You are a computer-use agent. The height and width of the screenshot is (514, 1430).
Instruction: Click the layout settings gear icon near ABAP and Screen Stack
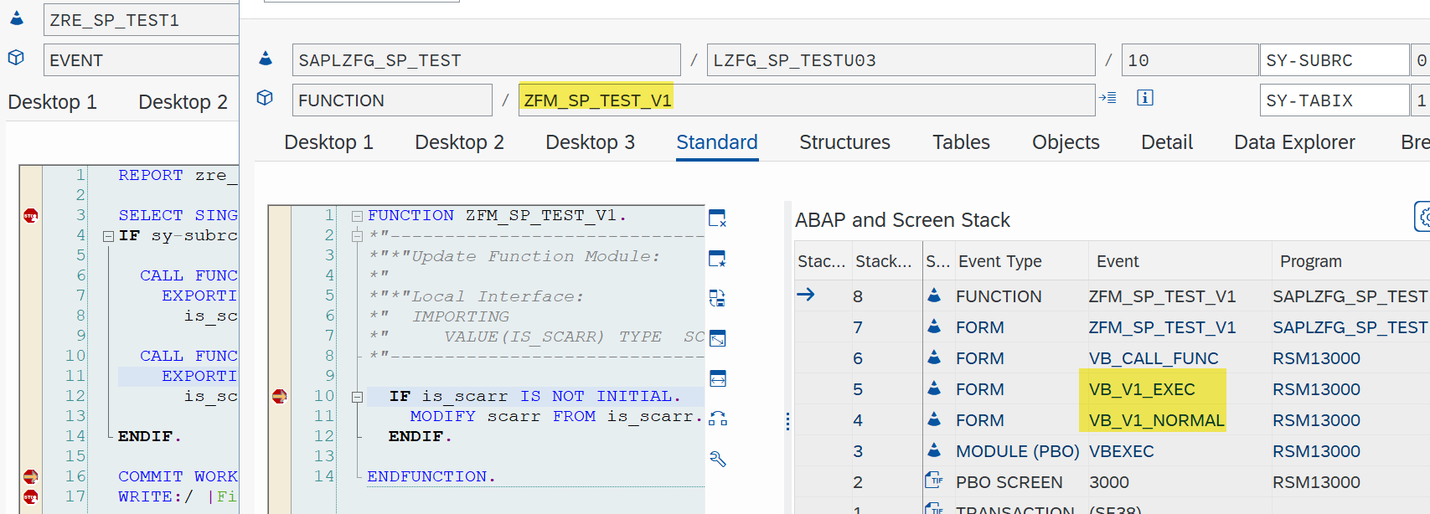point(1422,217)
